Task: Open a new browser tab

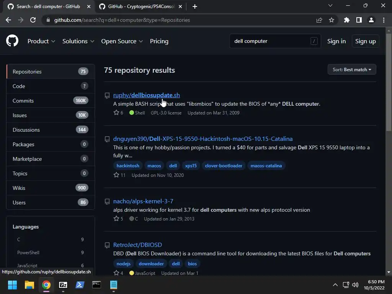Action: pos(195,7)
